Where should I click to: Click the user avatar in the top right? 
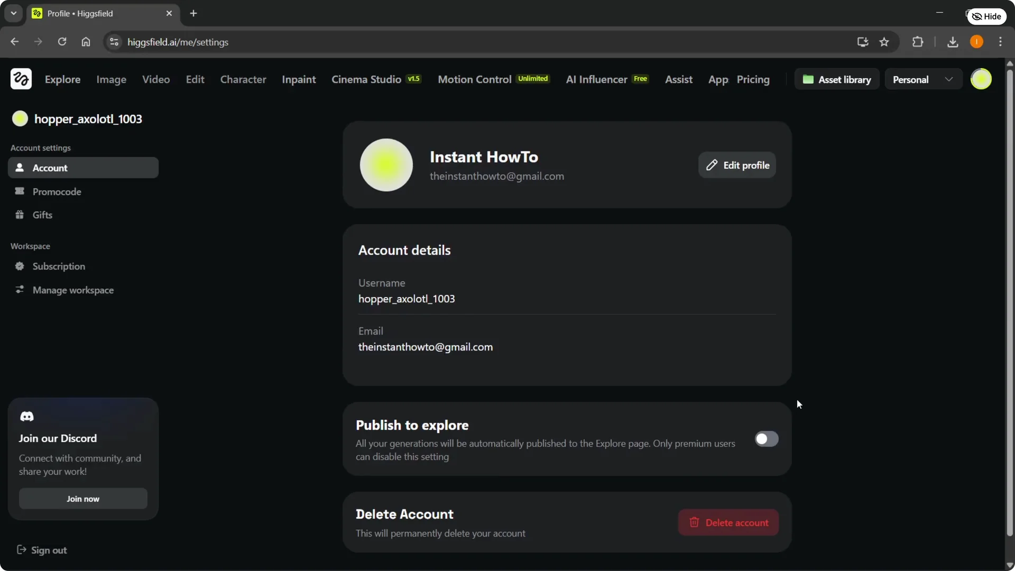[x=982, y=79]
